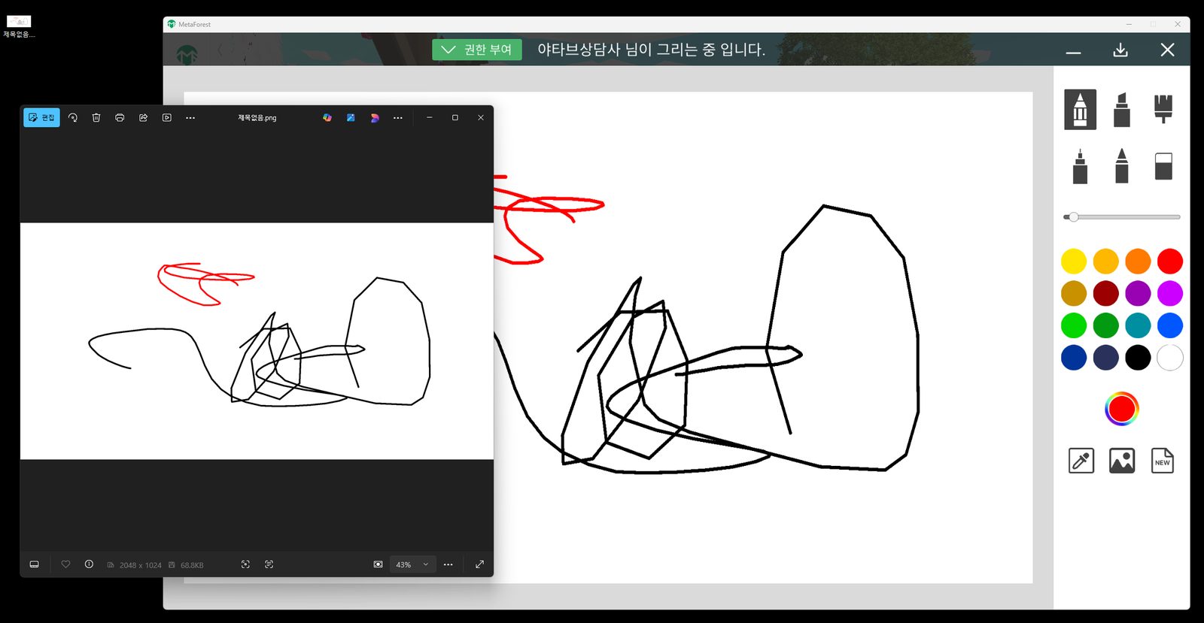Image resolution: width=1204 pixels, height=623 pixels.
Task: Rotate the image in Photos
Action: click(x=73, y=118)
